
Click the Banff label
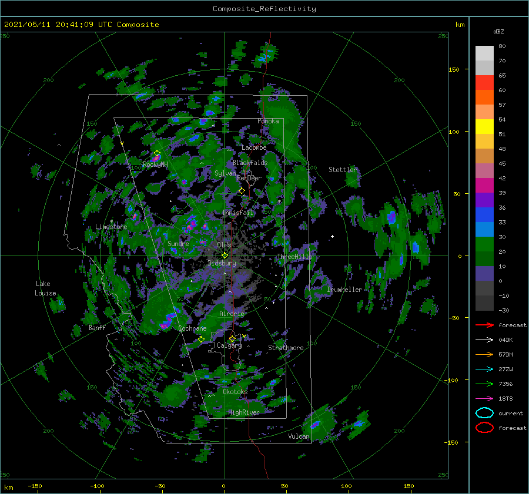[x=97, y=327]
